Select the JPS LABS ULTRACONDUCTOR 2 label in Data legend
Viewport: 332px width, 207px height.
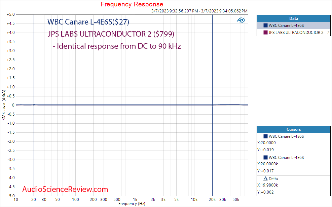296,33
